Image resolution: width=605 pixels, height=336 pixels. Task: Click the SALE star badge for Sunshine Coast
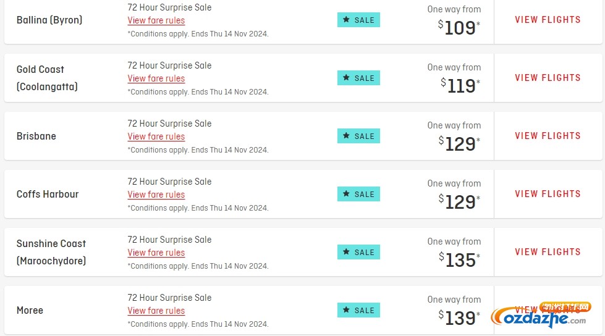tap(358, 252)
